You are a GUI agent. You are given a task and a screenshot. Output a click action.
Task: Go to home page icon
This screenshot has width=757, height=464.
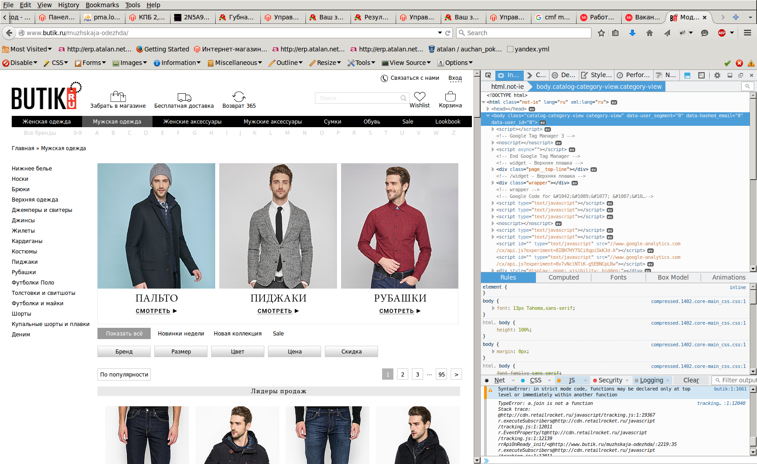650,33
